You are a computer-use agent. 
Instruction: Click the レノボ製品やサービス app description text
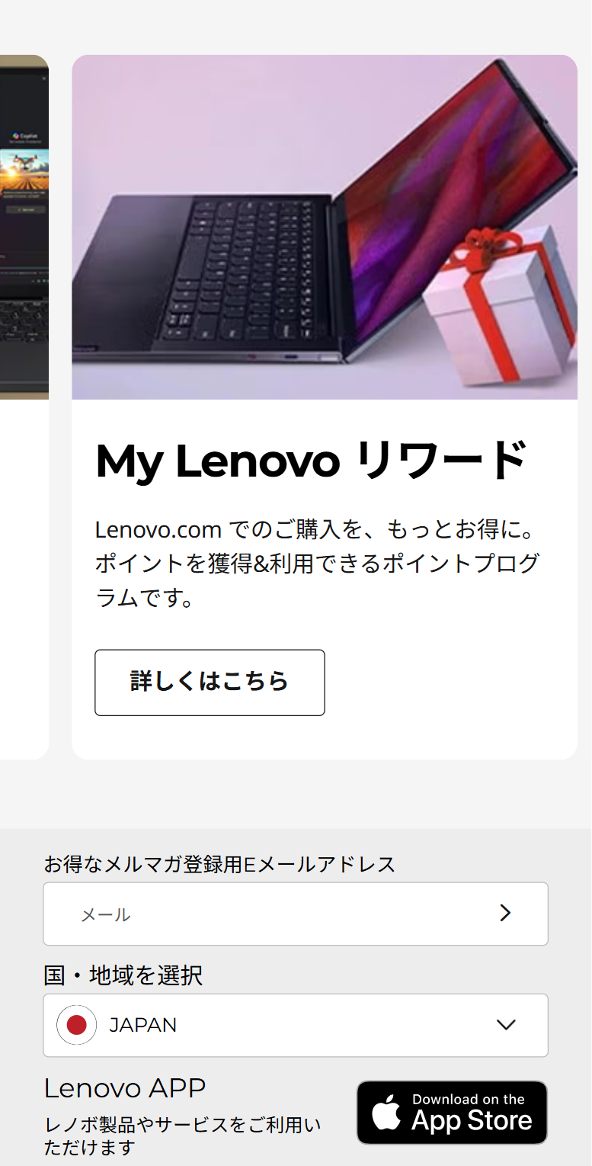coord(183,1136)
